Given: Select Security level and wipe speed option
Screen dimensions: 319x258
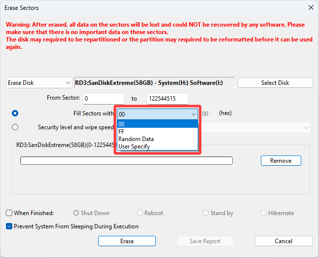Looking at the screenshot, I should pyautogui.click(x=15, y=127).
